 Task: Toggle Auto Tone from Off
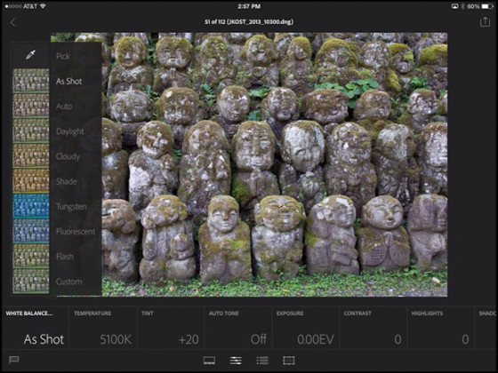pos(238,329)
